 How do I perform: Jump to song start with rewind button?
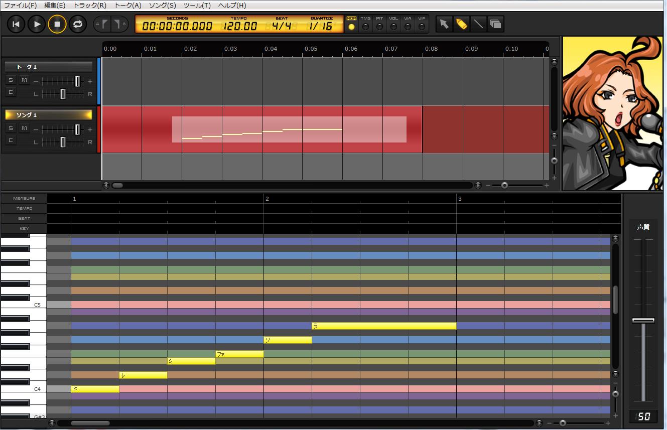(x=15, y=24)
